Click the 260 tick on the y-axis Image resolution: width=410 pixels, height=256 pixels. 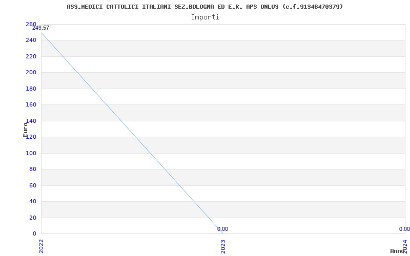pyautogui.click(x=31, y=25)
